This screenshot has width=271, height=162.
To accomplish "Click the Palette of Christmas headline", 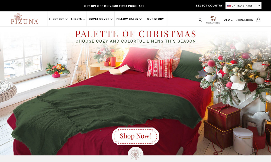I will pos(136,34).
